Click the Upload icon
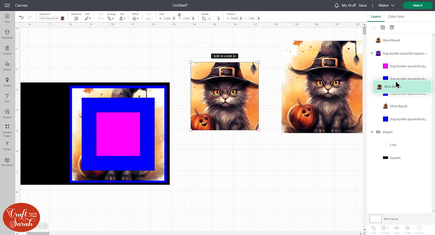The height and width of the screenshot is (235, 435). click(x=7, y=145)
